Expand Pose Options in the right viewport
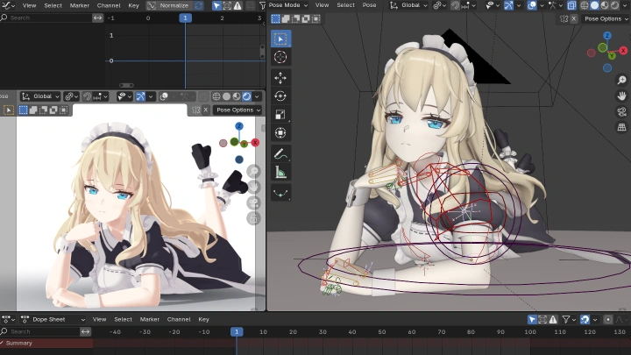Viewport: 631px width, 355px height. [606, 18]
